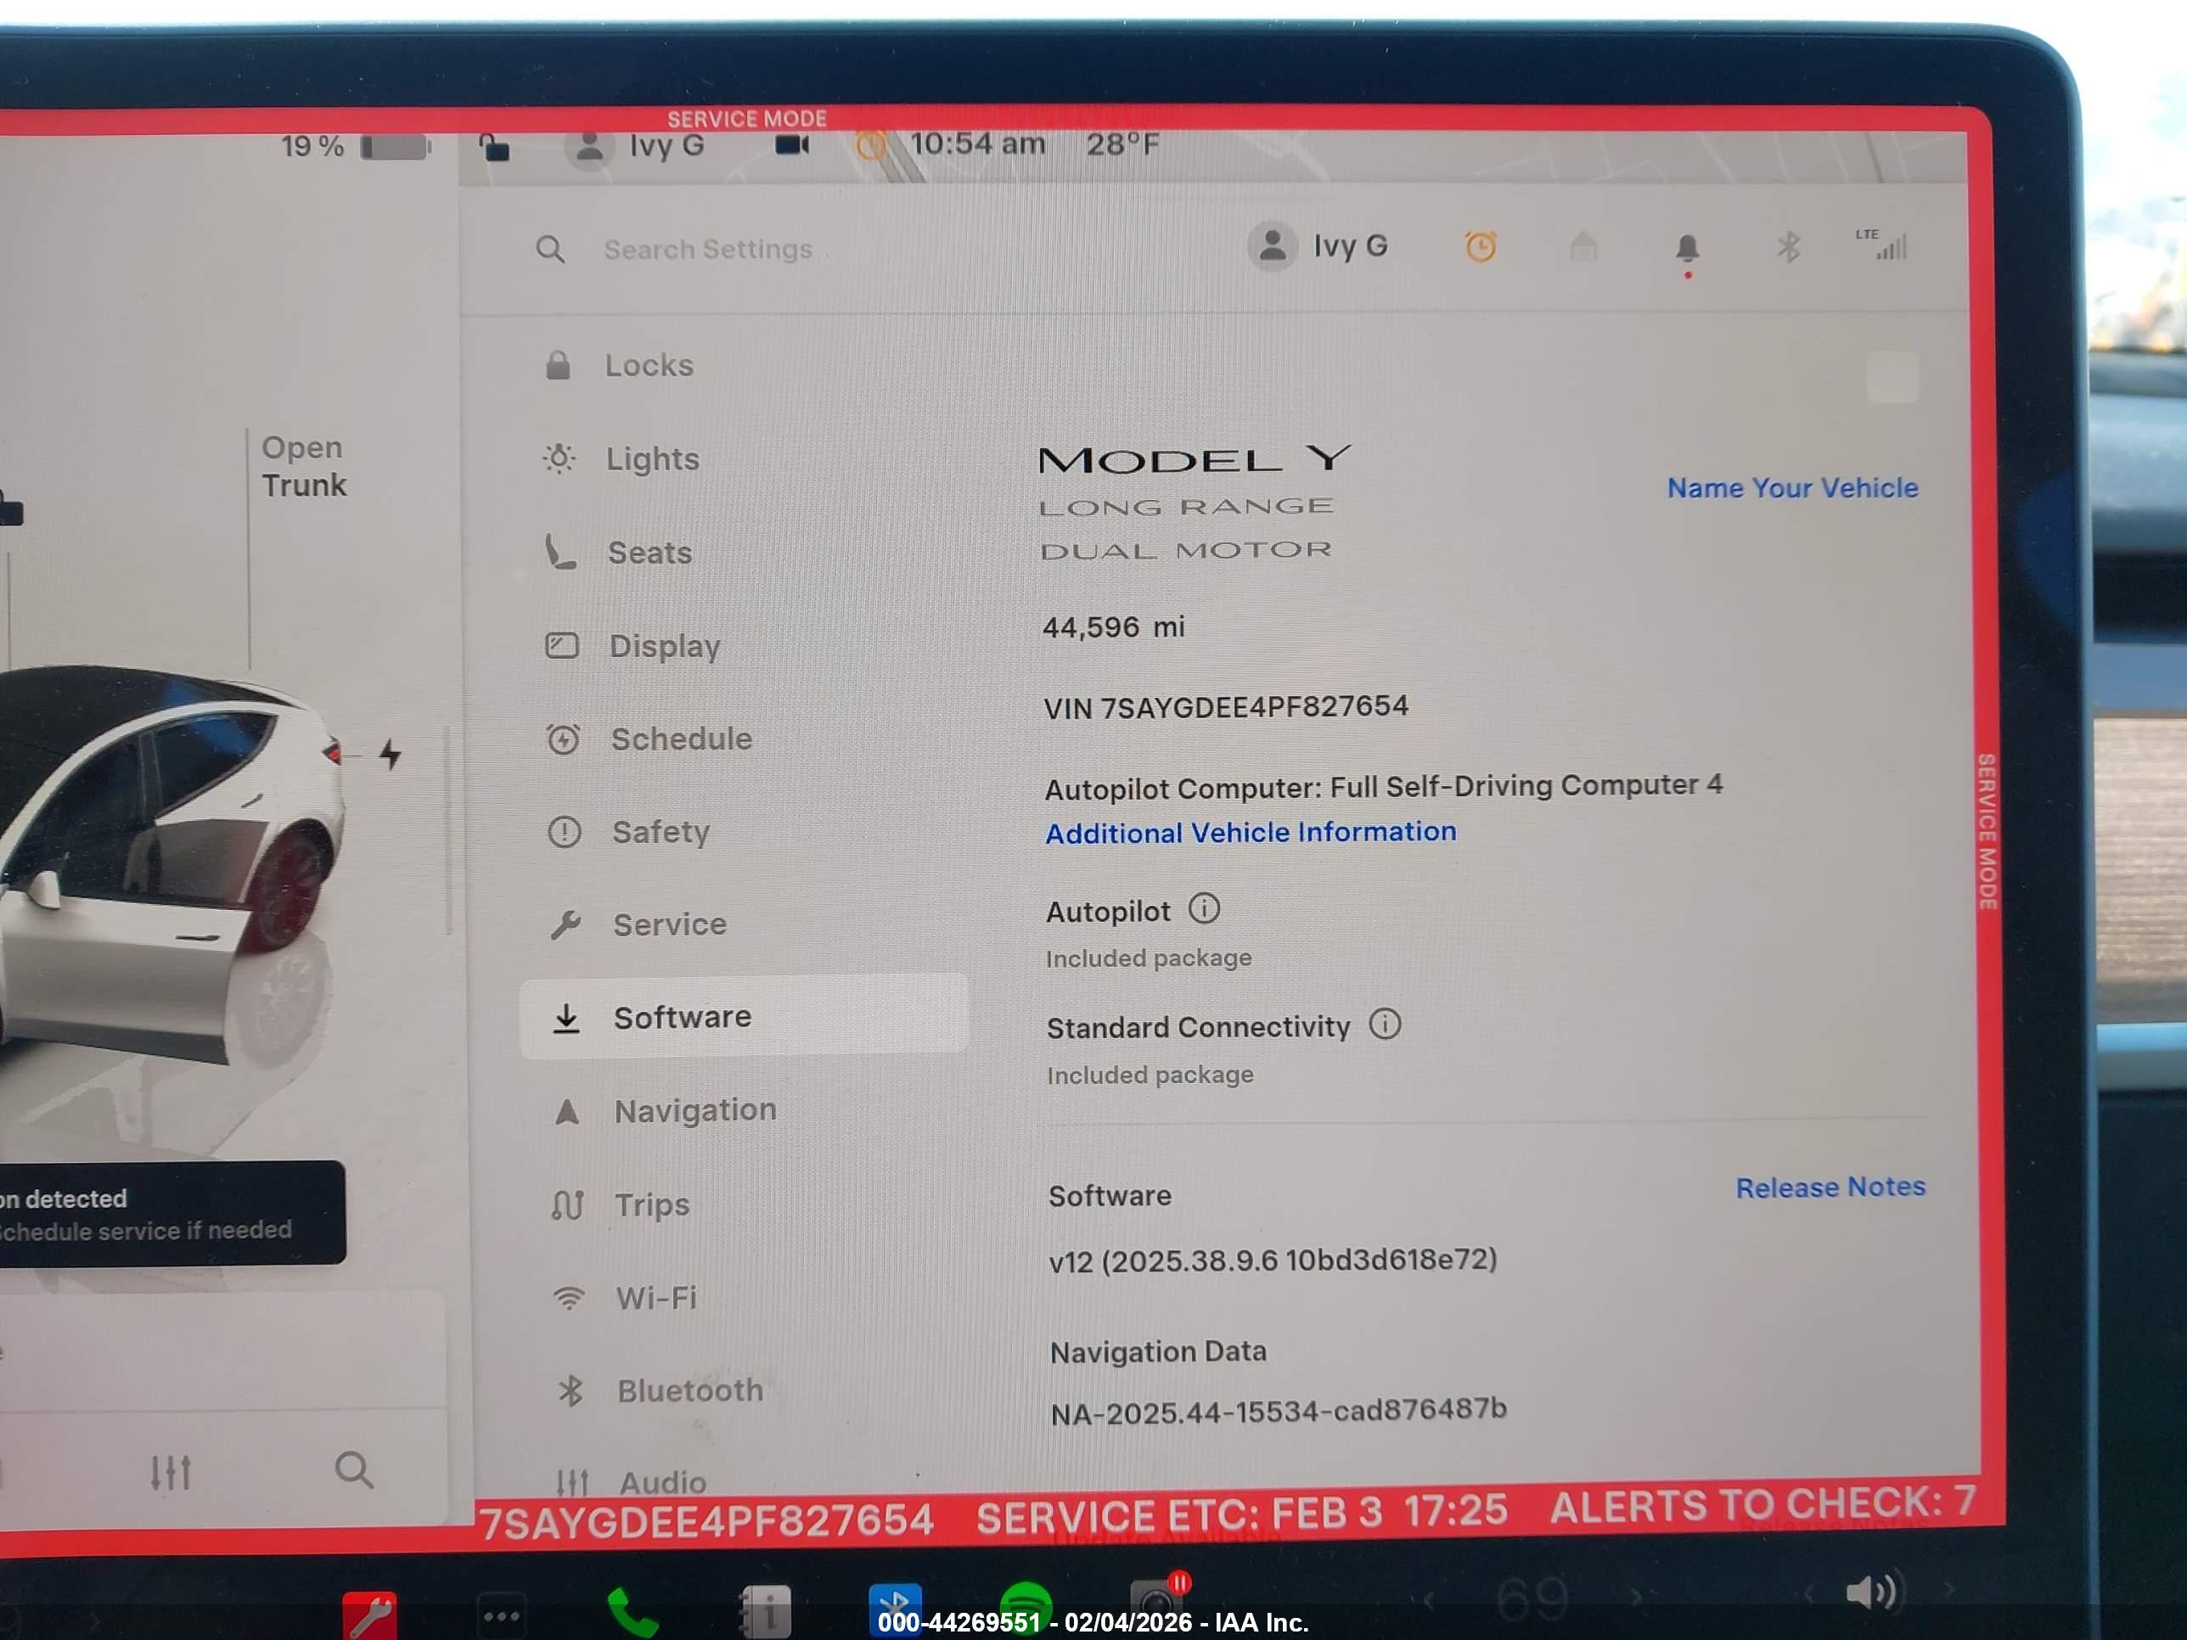Click the Bluetooth icon in settings header
The image size is (2187, 1640).
click(1789, 246)
